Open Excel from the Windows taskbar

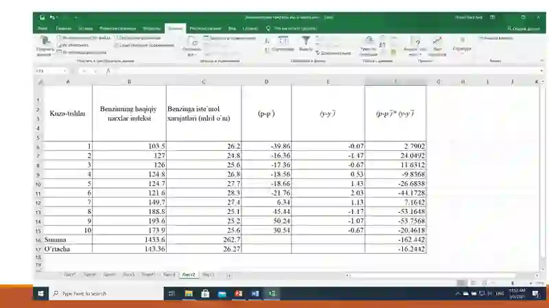[272, 294]
